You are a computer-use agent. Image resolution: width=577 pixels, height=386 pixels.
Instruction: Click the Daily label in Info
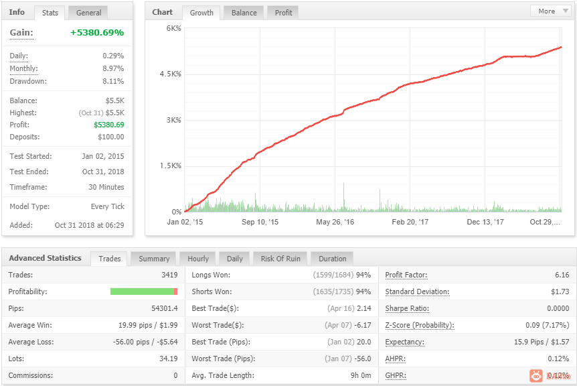19,56
